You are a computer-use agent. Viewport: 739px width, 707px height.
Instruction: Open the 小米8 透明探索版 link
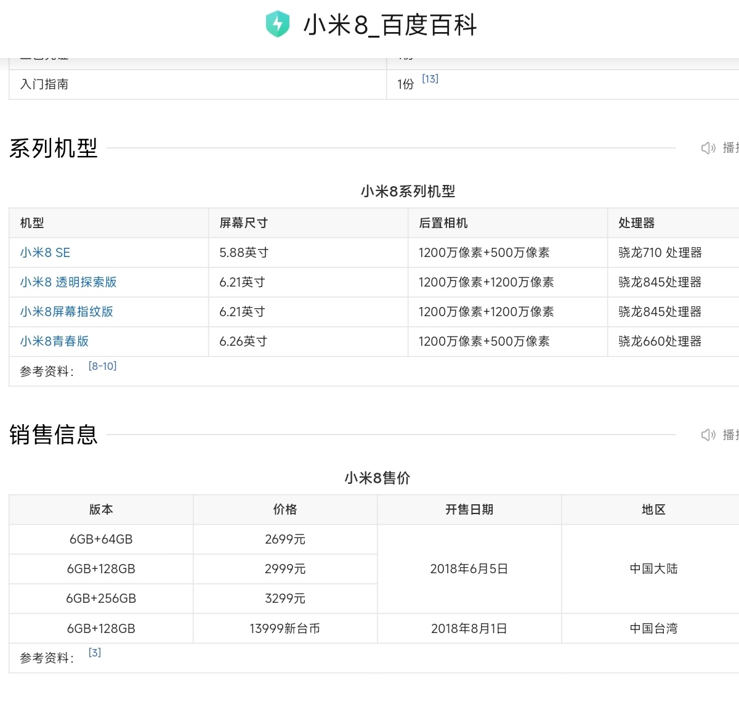68,282
